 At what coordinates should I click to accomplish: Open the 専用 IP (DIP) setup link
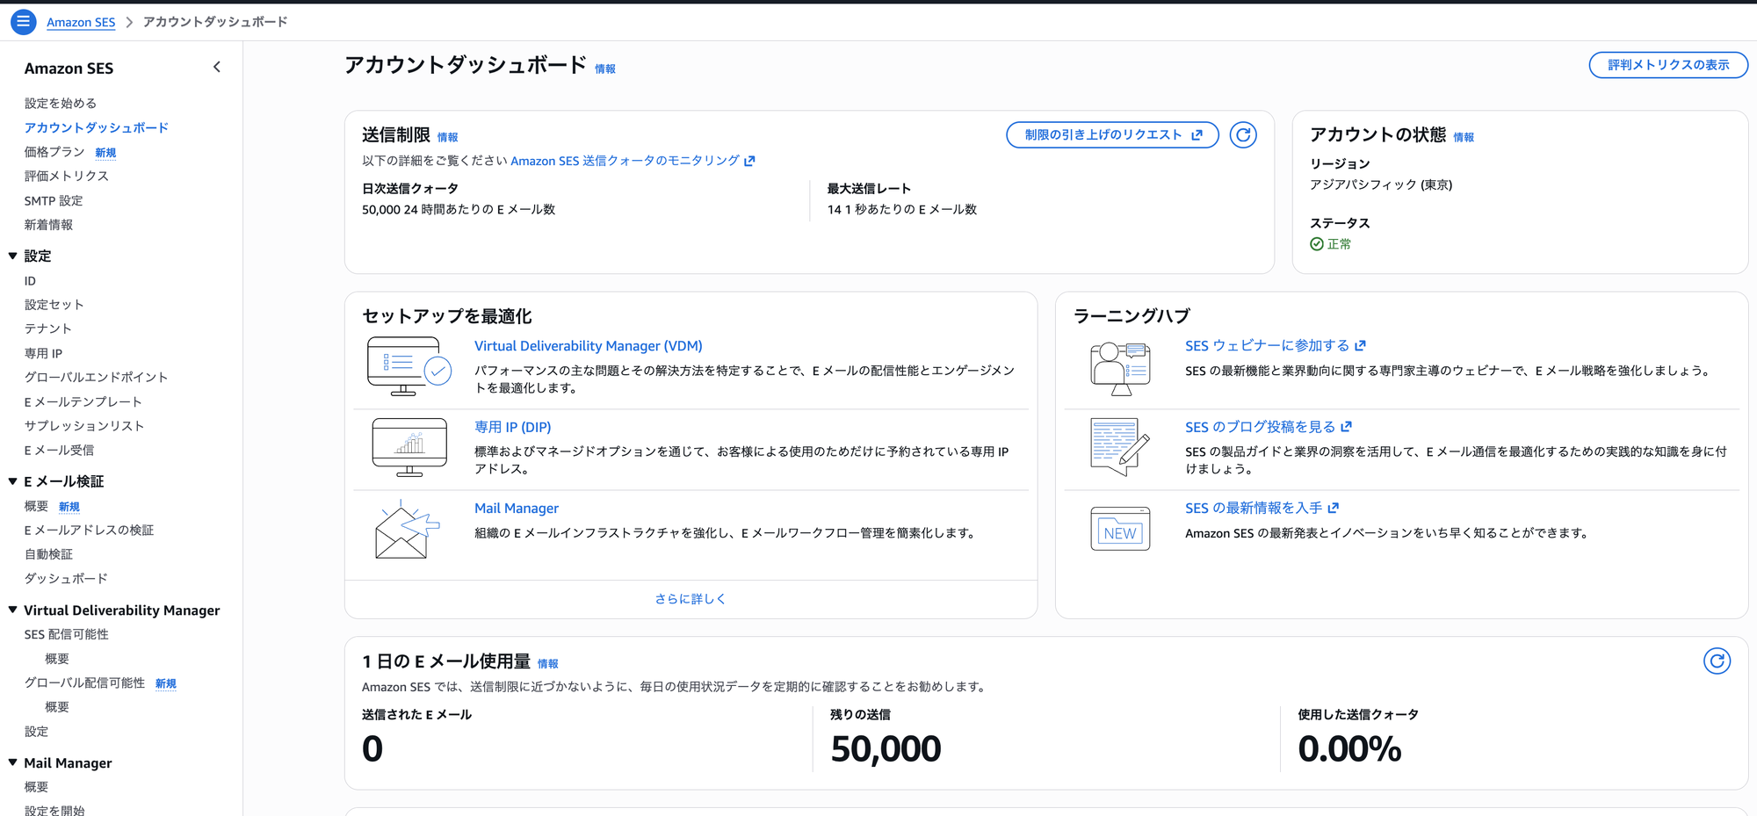[513, 427]
